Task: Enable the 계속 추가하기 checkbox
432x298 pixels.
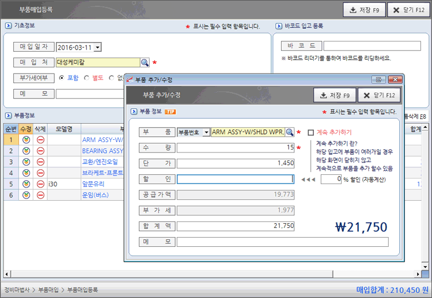Action: [311, 132]
